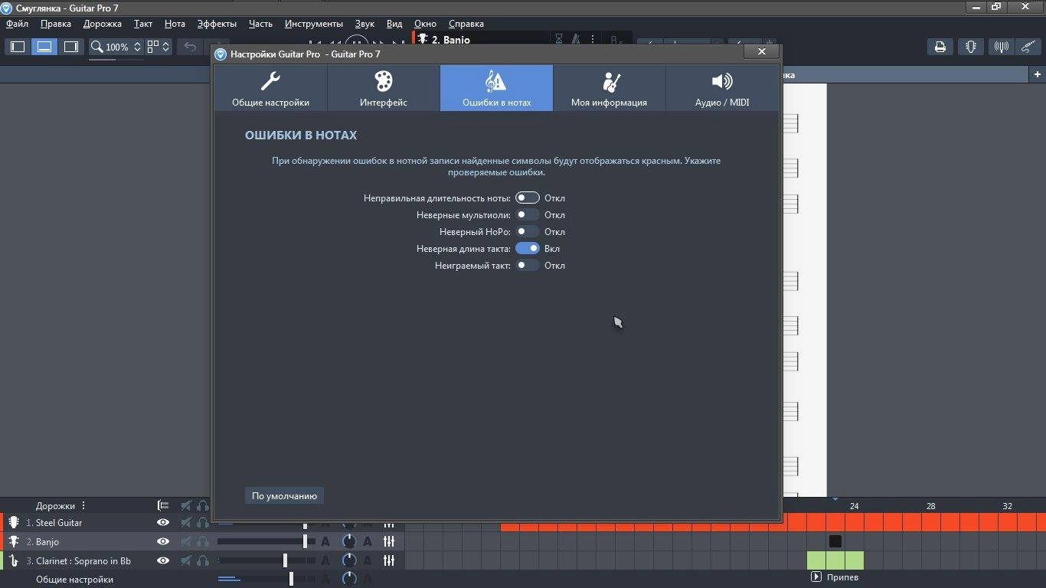Click the По умолчанию button
1046x588 pixels.
(284, 495)
